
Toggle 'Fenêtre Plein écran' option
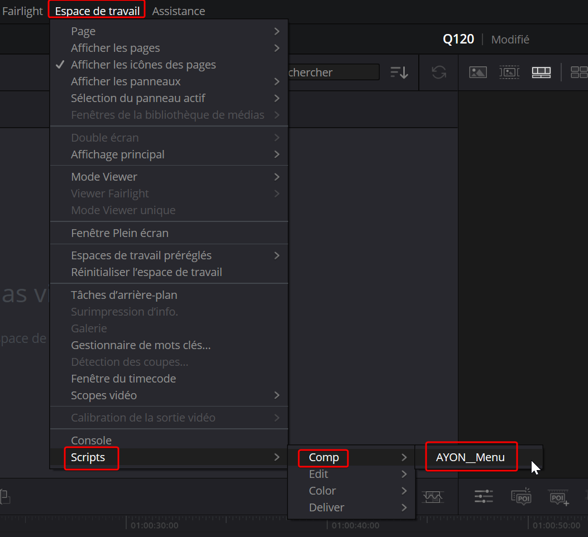point(119,233)
